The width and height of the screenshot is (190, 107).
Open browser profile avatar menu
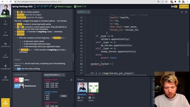pos(183,1)
